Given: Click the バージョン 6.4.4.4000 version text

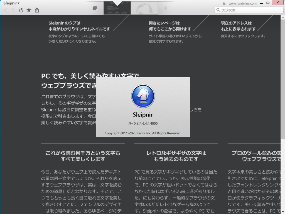Looking at the screenshot, I should [x=142, y=123].
